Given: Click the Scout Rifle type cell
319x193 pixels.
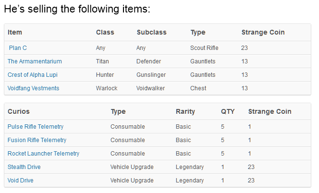Looking at the screenshot, I should point(204,48).
